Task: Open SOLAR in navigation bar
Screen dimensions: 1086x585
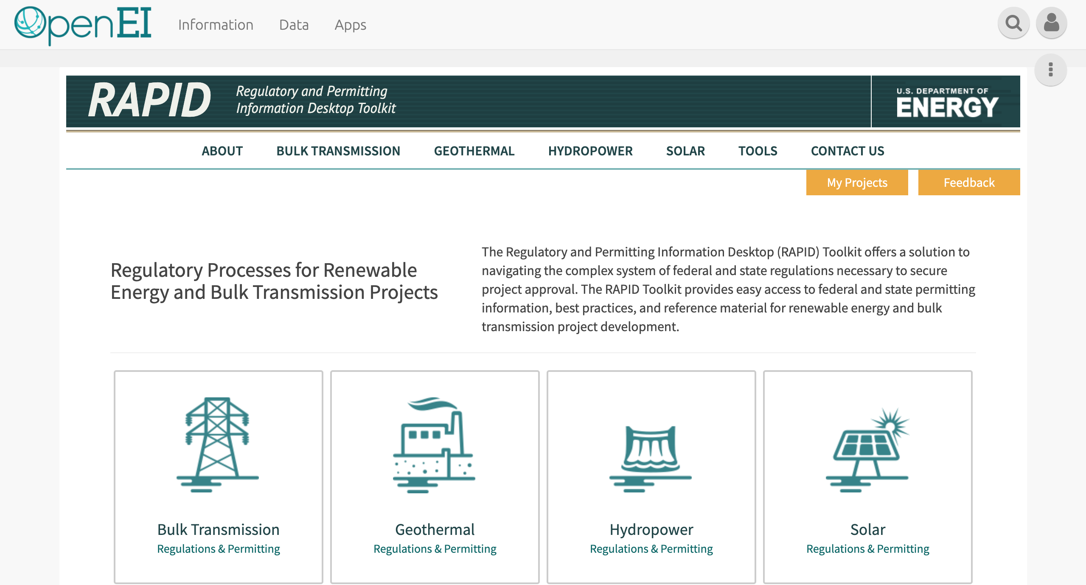Action: point(685,151)
